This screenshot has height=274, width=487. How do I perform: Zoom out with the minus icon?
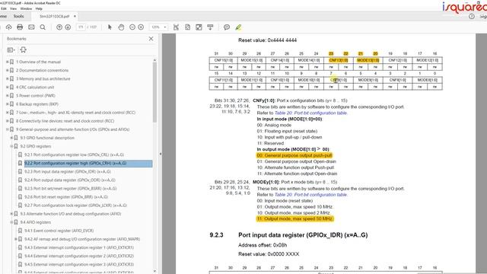click(x=132, y=27)
